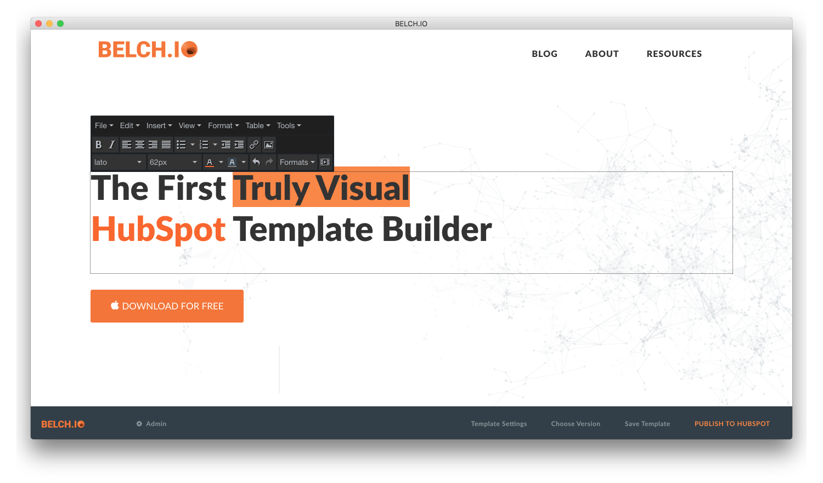Apply the text color
The image size is (823, 483).
tap(210, 162)
